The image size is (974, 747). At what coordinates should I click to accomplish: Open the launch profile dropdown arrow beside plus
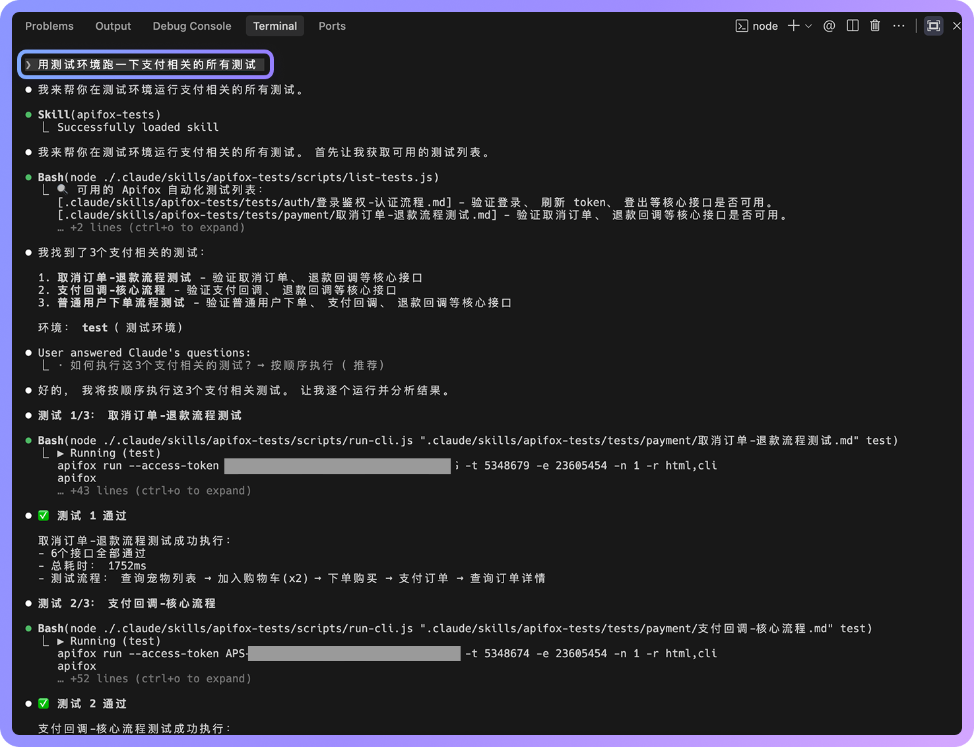pyautogui.click(x=808, y=26)
